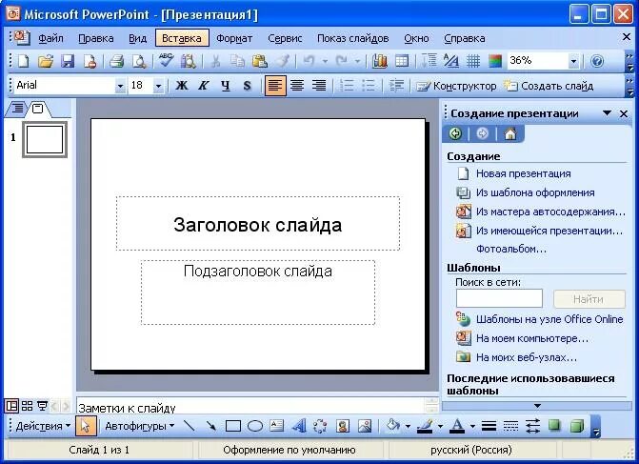Click На моем компьютере link
This screenshot has width=639, height=464.
[x=532, y=338]
